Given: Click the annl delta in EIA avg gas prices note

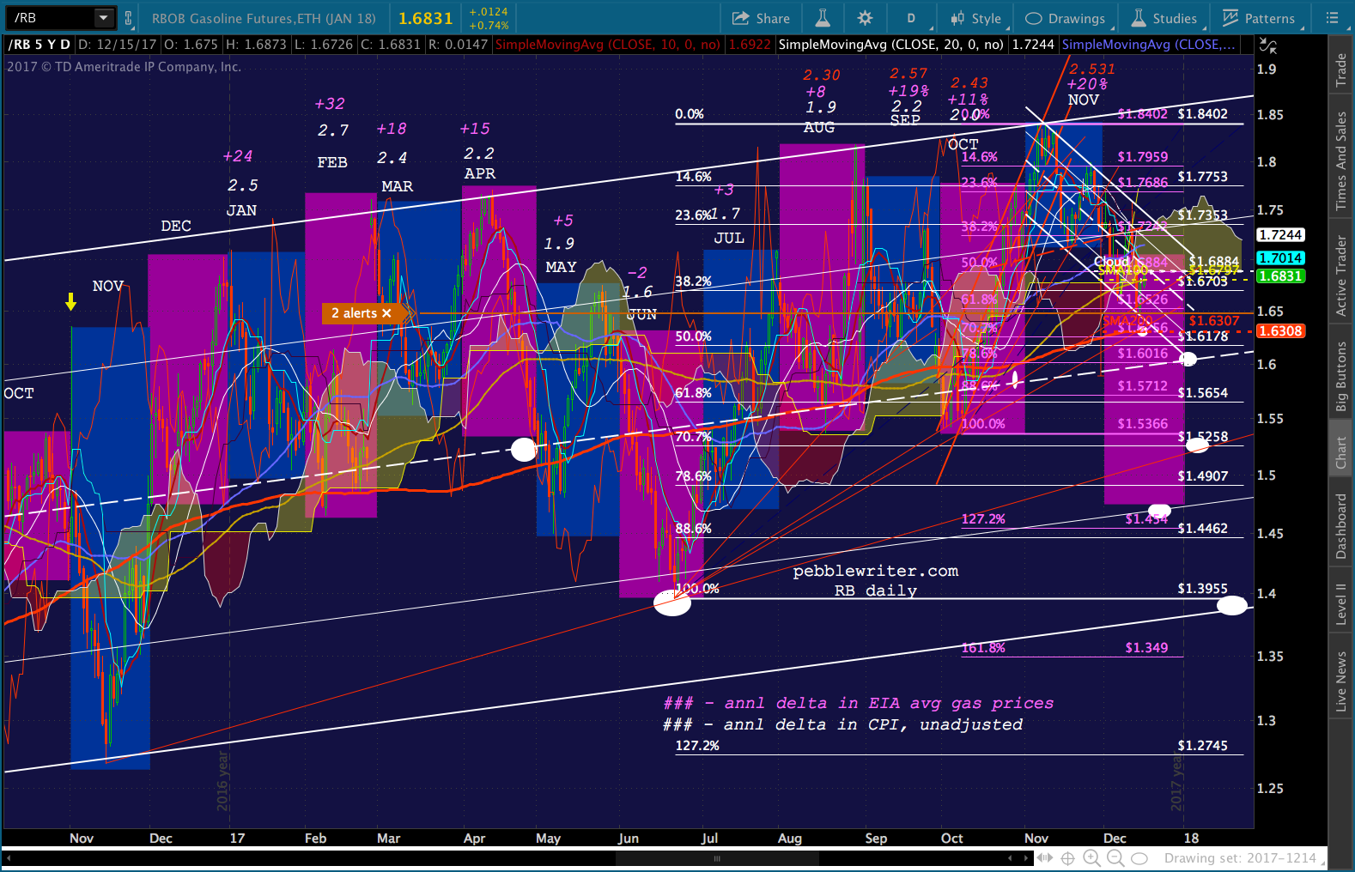Looking at the screenshot, I should (x=859, y=703).
